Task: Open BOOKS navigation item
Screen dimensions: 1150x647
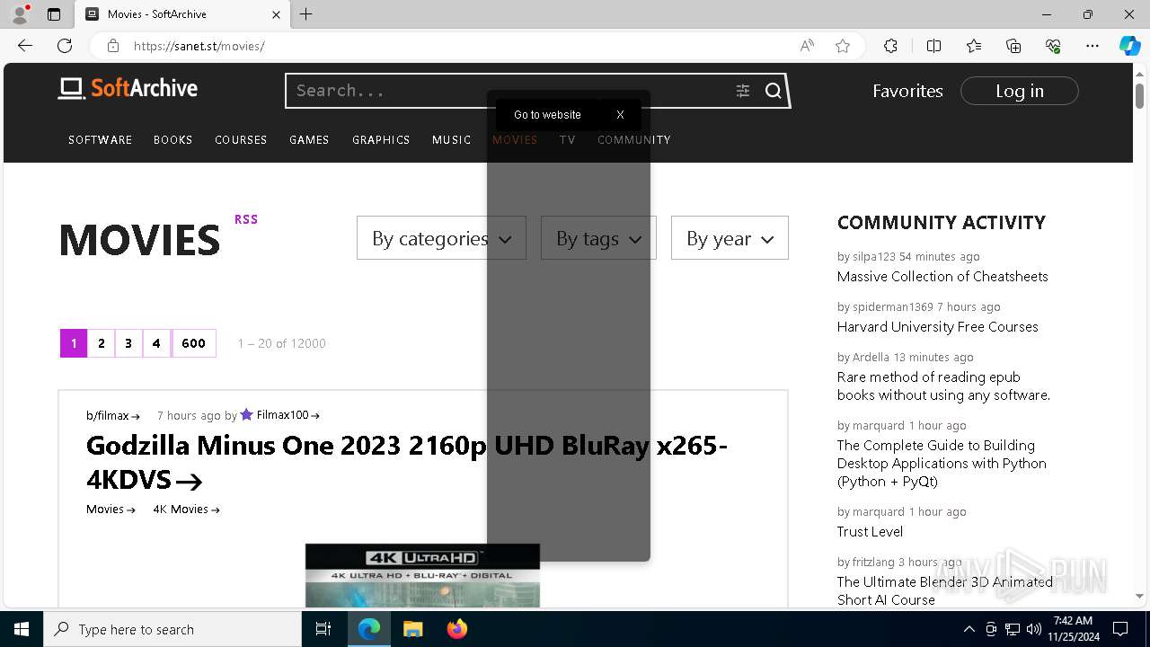Action: [173, 140]
